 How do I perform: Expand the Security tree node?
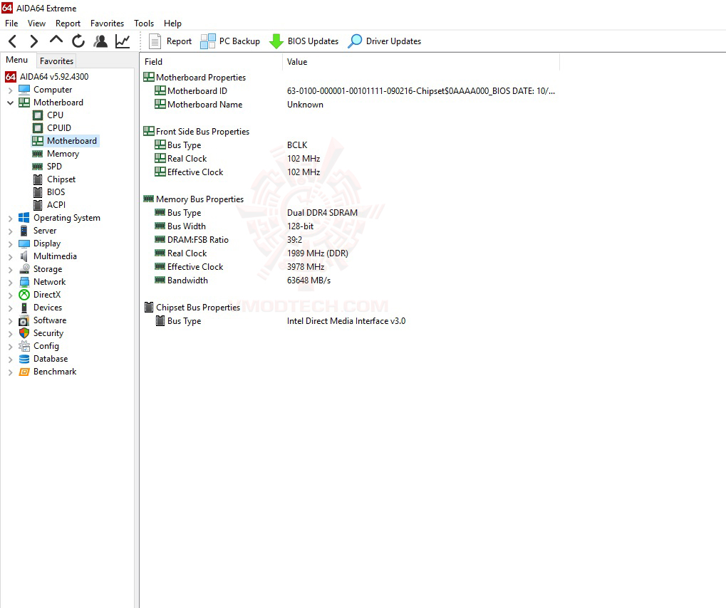coord(10,333)
